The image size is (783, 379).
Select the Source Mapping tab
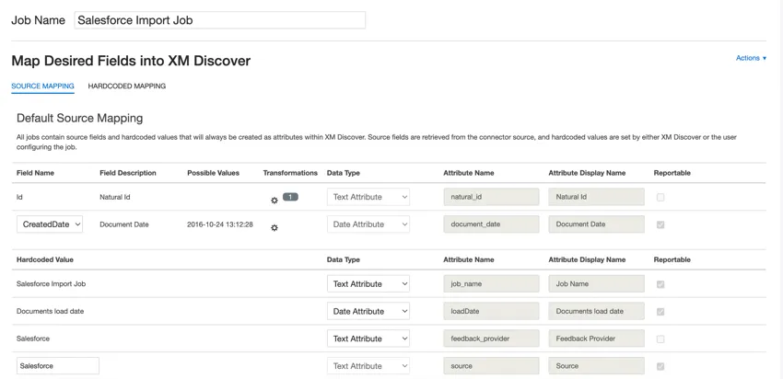coord(42,86)
